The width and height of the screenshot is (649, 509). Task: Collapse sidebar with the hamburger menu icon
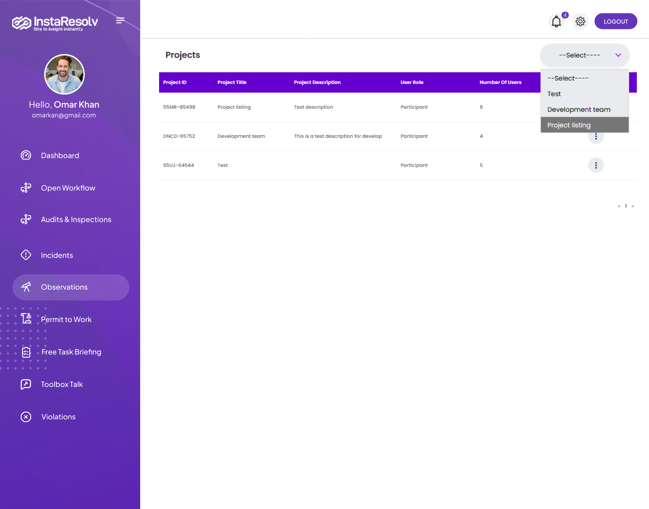(x=120, y=20)
